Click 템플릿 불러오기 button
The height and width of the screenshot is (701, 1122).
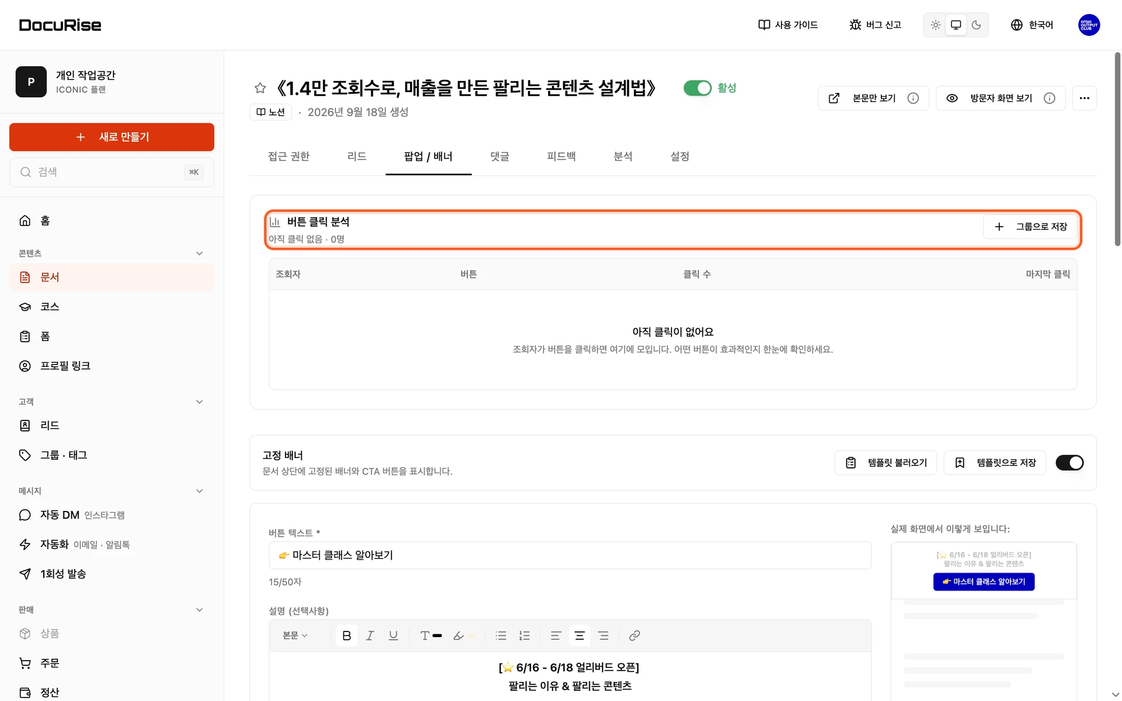[x=886, y=463]
